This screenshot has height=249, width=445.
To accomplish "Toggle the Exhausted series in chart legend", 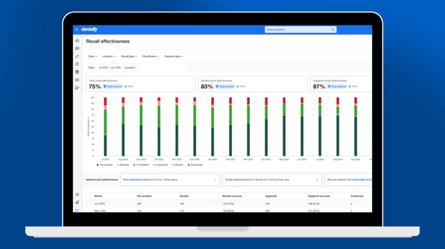I will pos(195,165).
